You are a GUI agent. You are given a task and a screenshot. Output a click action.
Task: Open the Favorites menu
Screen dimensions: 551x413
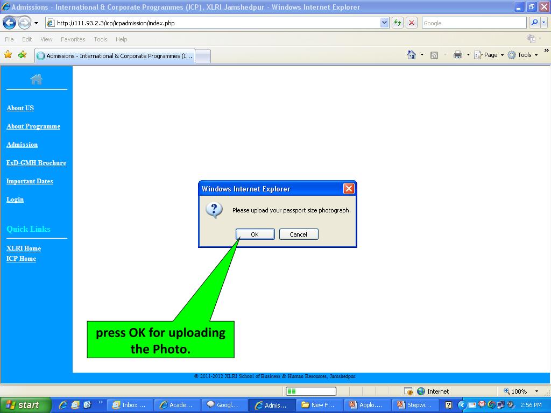click(x=73, y=39)
